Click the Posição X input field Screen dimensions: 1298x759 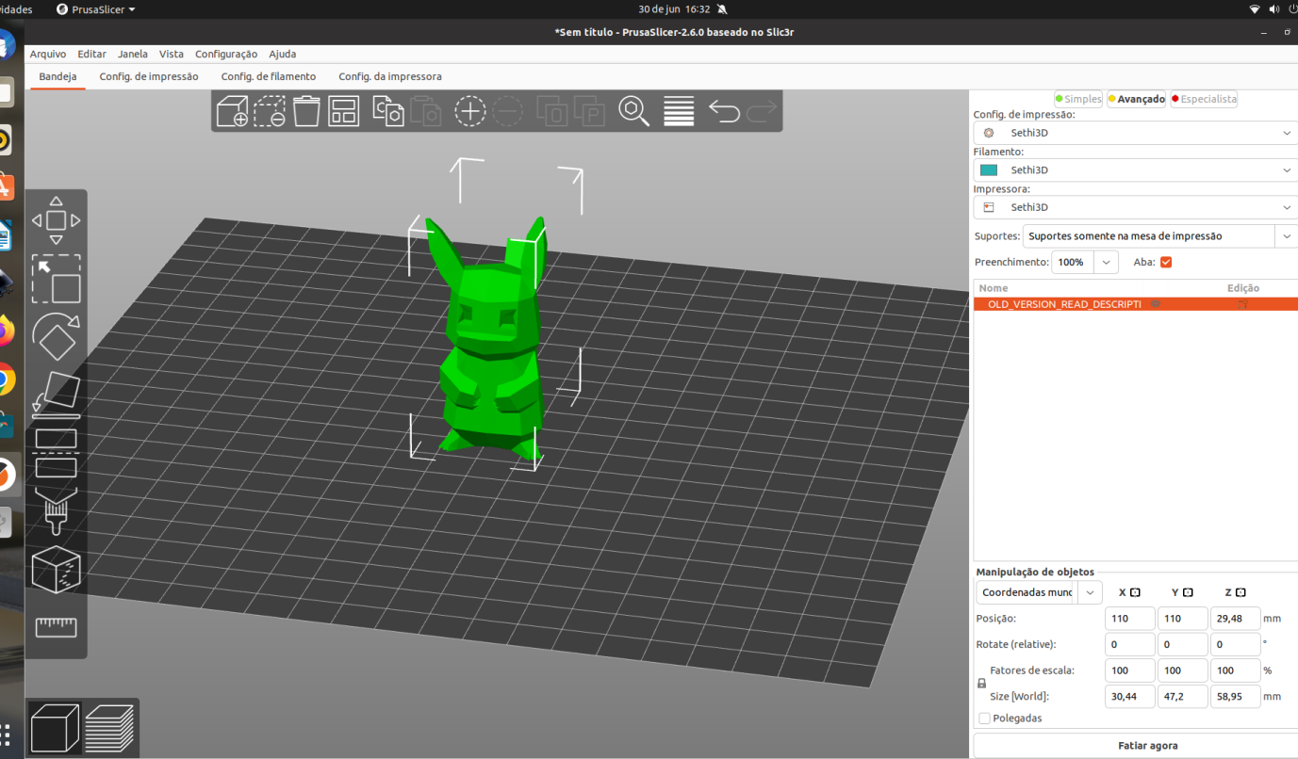(1130, 619)
